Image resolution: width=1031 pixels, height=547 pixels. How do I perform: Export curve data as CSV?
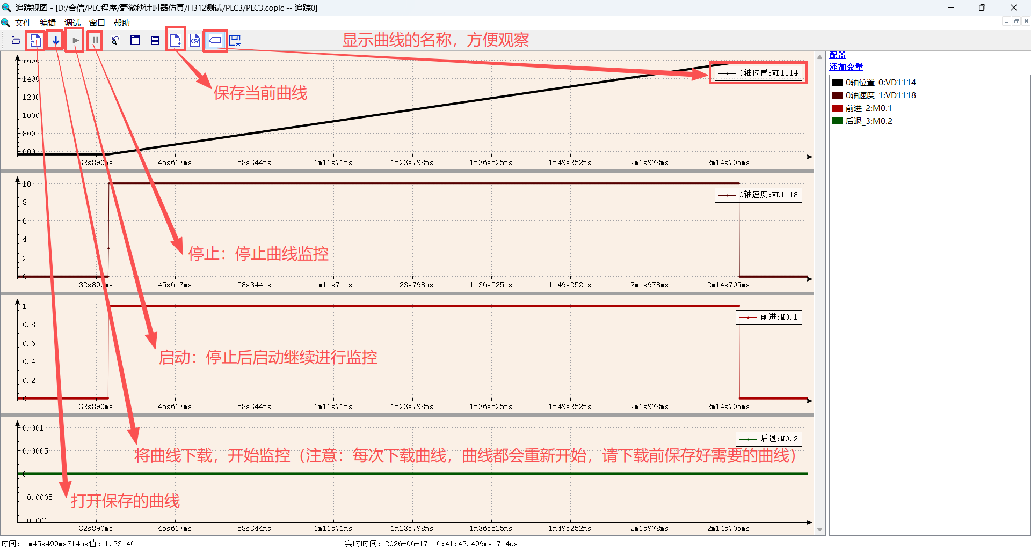click(195, 40)
